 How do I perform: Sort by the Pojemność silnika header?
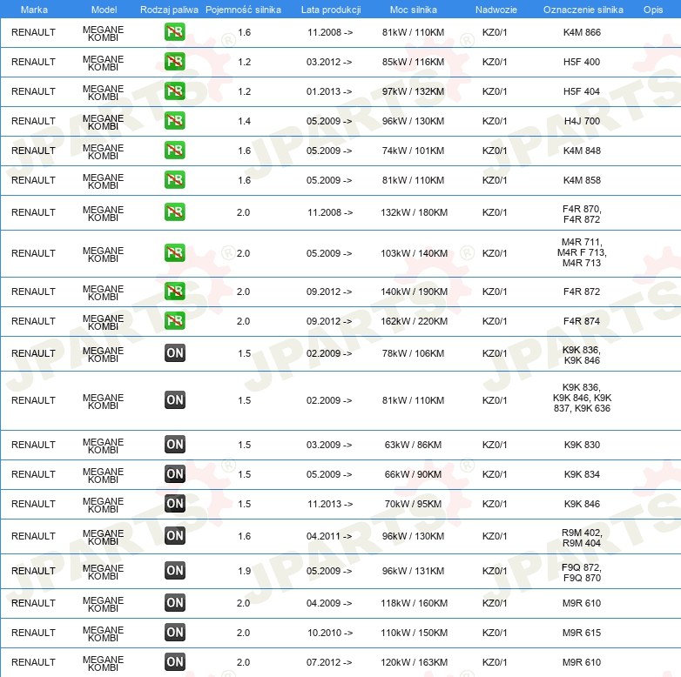243,10
